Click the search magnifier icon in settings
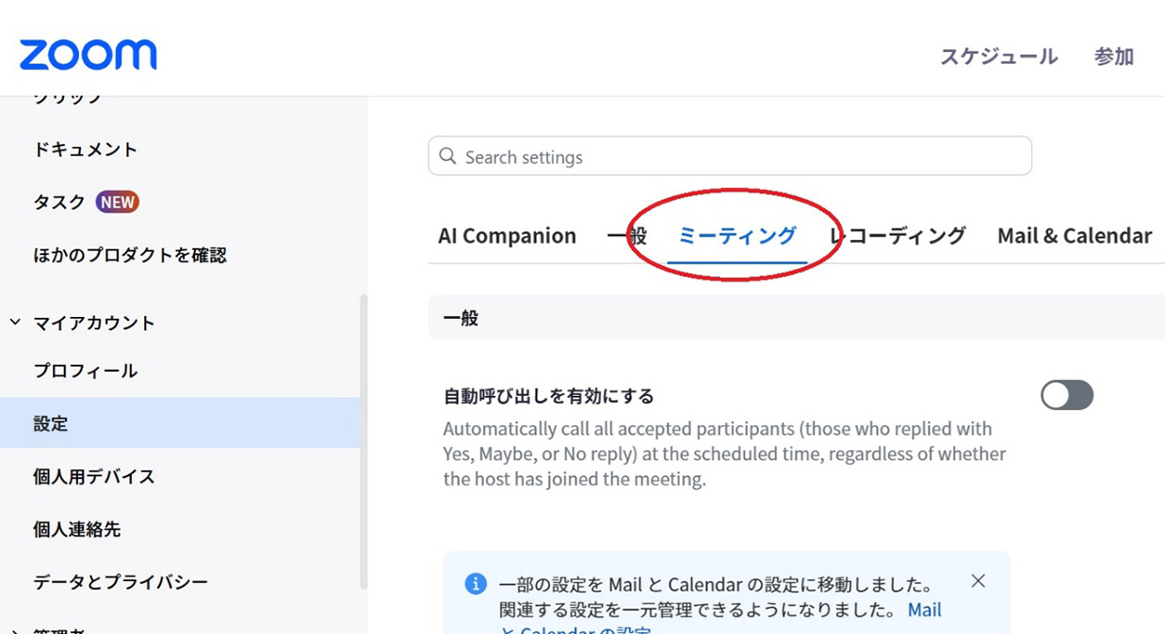The height and width of the screenshot is (634, 1165). coord(448,156)
